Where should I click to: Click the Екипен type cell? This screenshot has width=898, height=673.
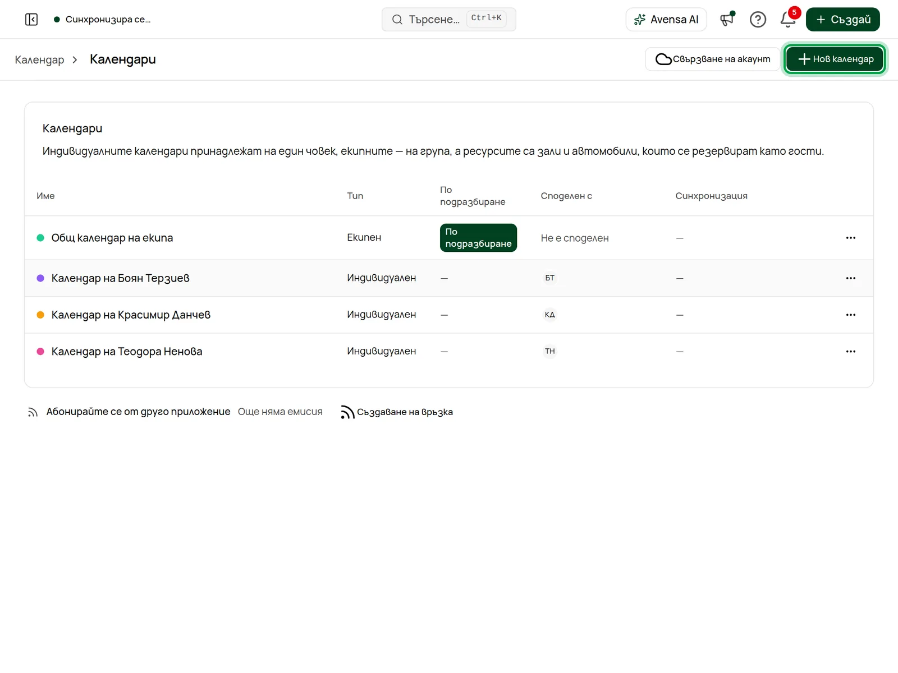coord(364,238)
